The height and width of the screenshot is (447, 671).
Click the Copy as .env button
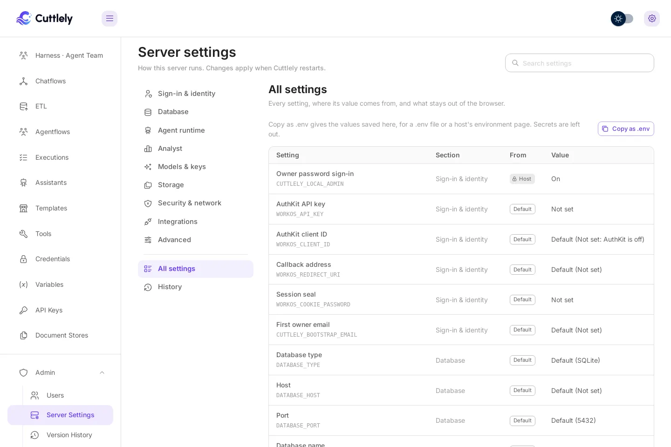(626, 129)
